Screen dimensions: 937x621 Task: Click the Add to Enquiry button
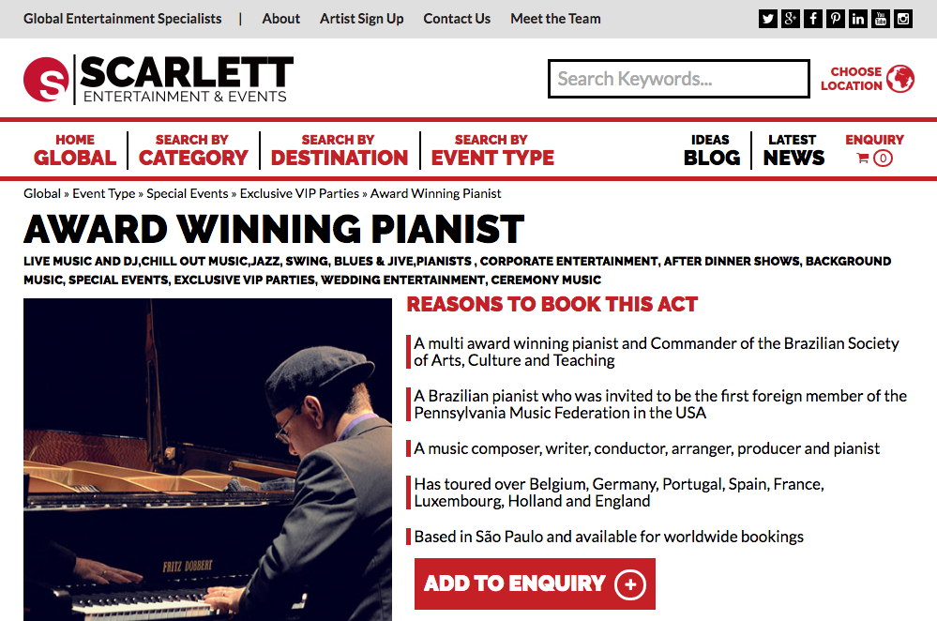[535, 583]
